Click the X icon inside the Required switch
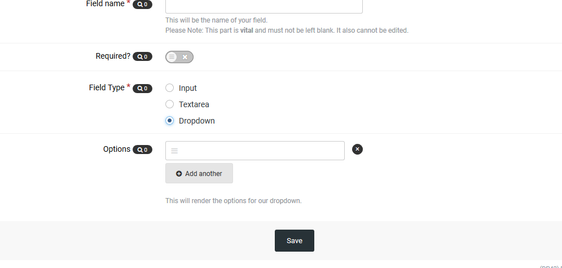Screen dimensions: 562x268 coord(185,57)
